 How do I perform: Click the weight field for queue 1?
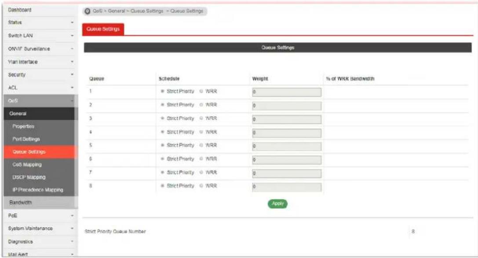point(287,92)
